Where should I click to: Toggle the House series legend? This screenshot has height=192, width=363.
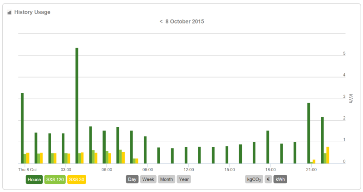click(34, 179)
